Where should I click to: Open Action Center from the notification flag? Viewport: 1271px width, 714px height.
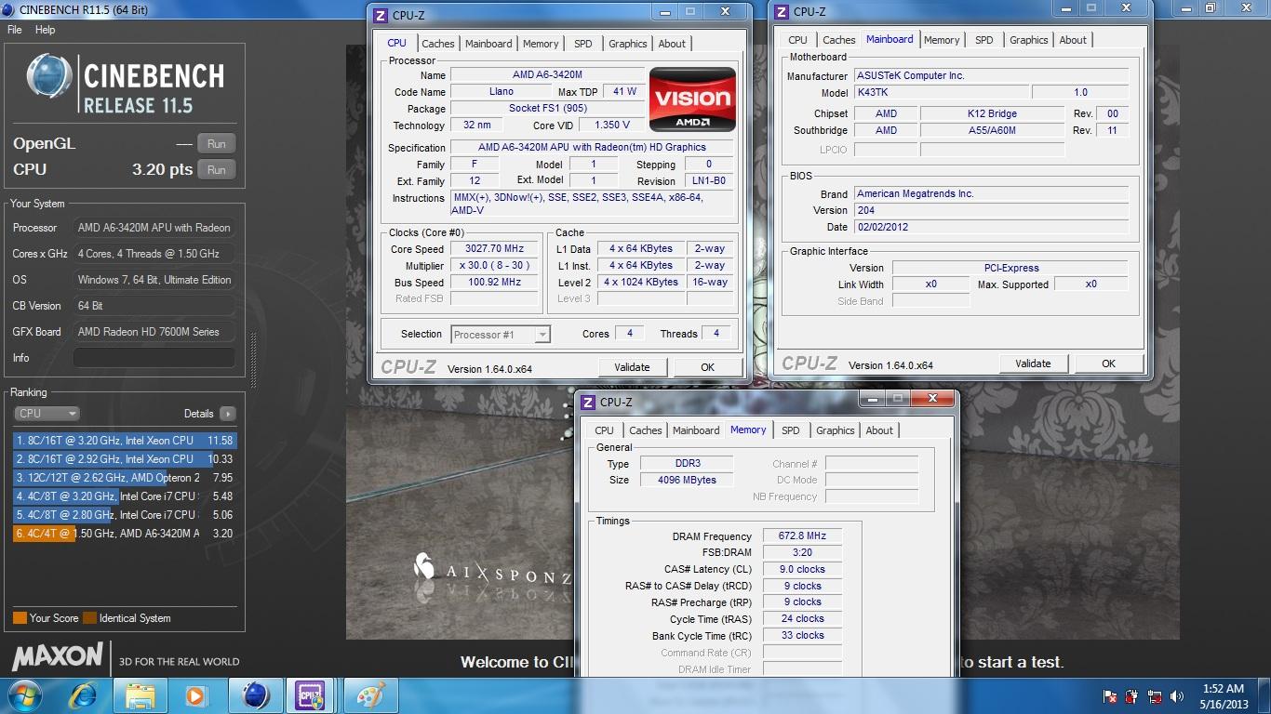(1109, 695)
